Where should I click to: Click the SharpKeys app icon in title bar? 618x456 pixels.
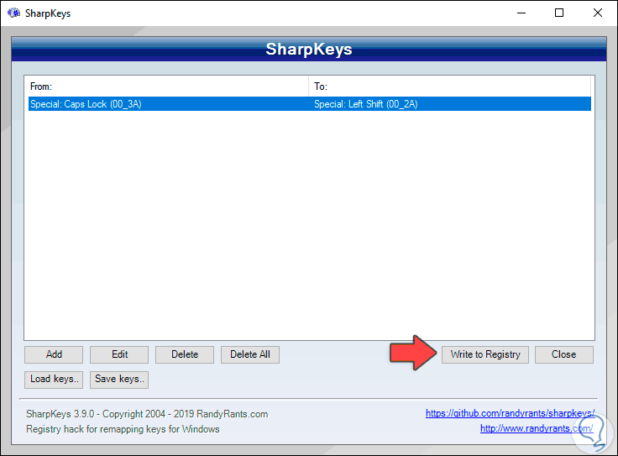pyautogui.click(x=13, y=13)
